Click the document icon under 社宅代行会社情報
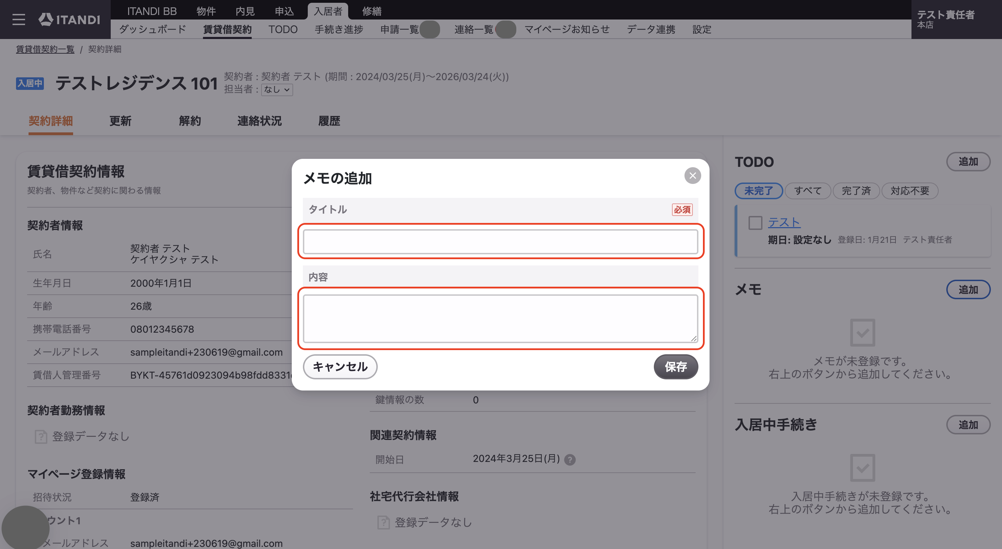The height and width of the screenshot is (549, 1002). [384, 522]
